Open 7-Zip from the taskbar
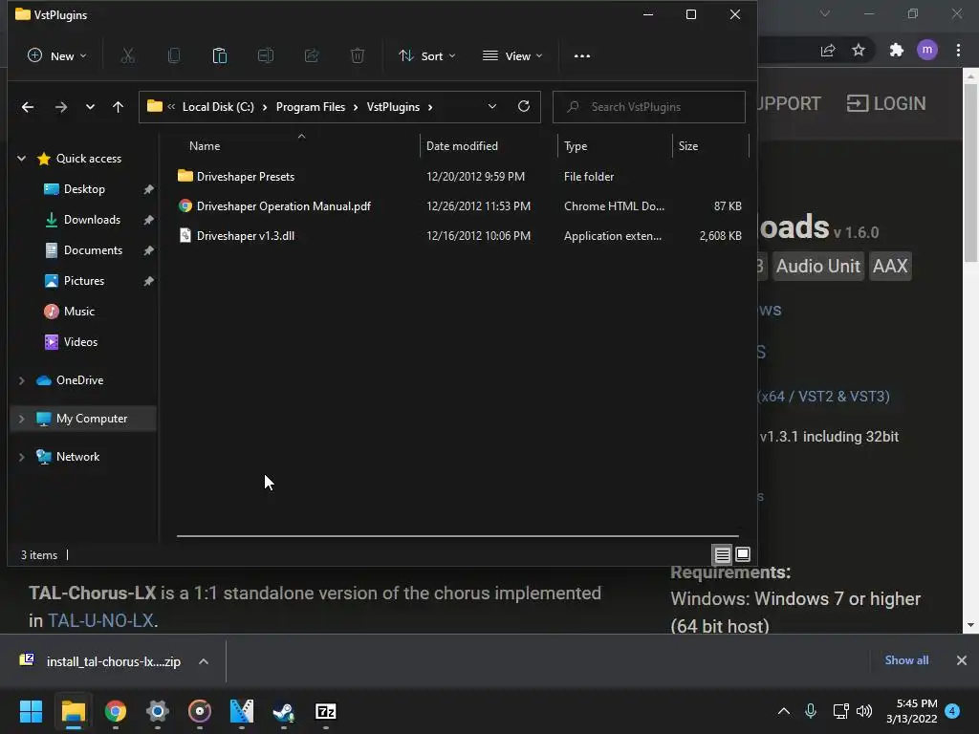This screenshot has height=734, width=979. click(325, 711)
